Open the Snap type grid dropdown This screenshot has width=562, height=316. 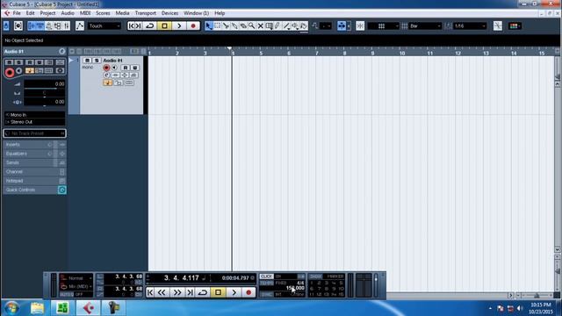pos(384,25)
